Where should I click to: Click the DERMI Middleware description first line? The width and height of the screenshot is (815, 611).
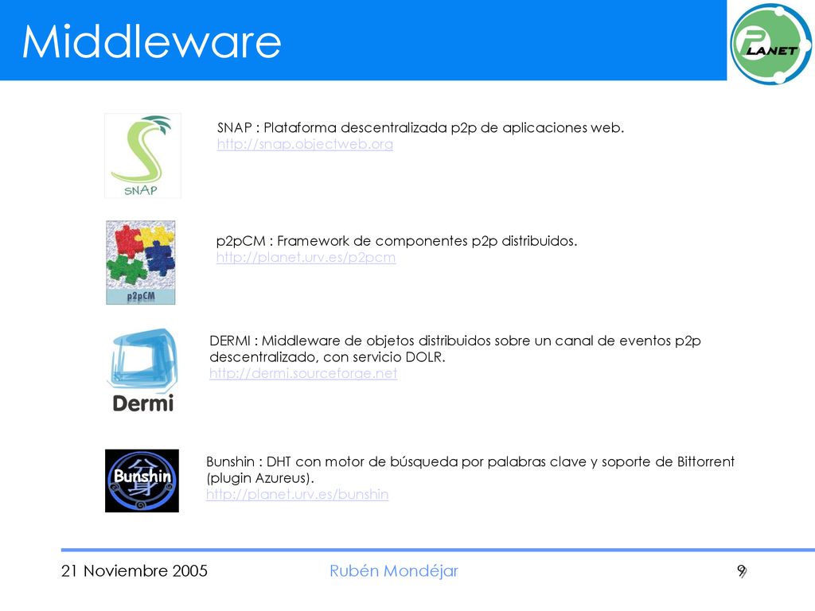tap(455, 341)
